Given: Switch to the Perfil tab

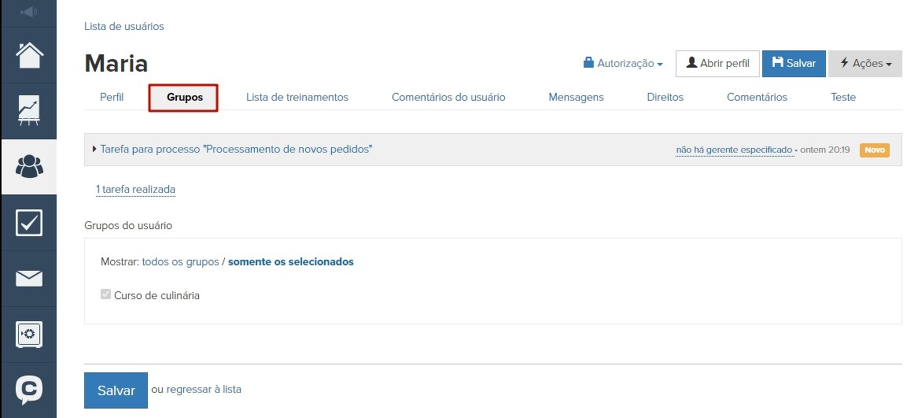Looking at the screenshot, I should click(x=112, y=98).
